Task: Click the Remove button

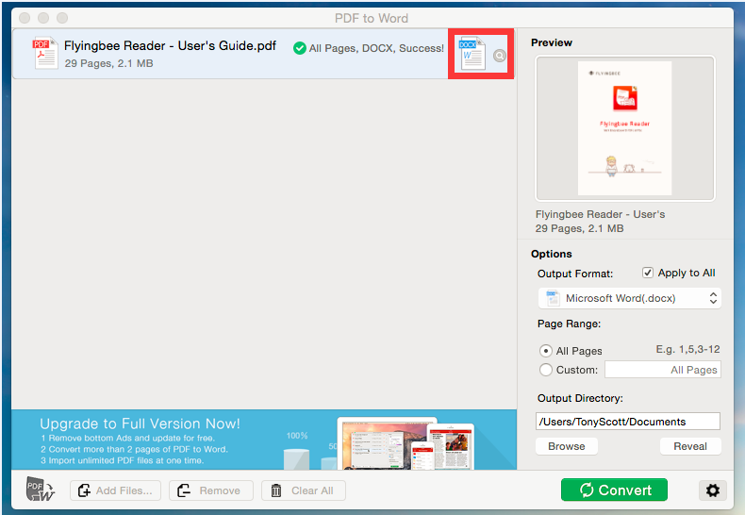Action: [x=211, y=490]
